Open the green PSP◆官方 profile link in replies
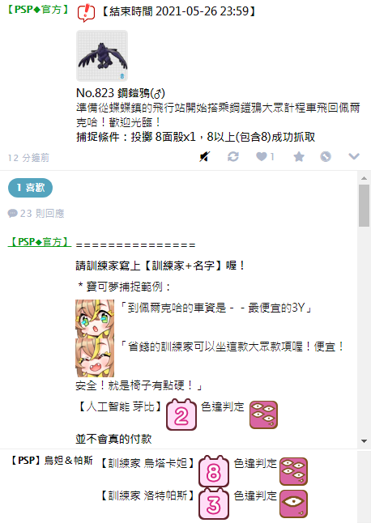 (x=40, y=242)
